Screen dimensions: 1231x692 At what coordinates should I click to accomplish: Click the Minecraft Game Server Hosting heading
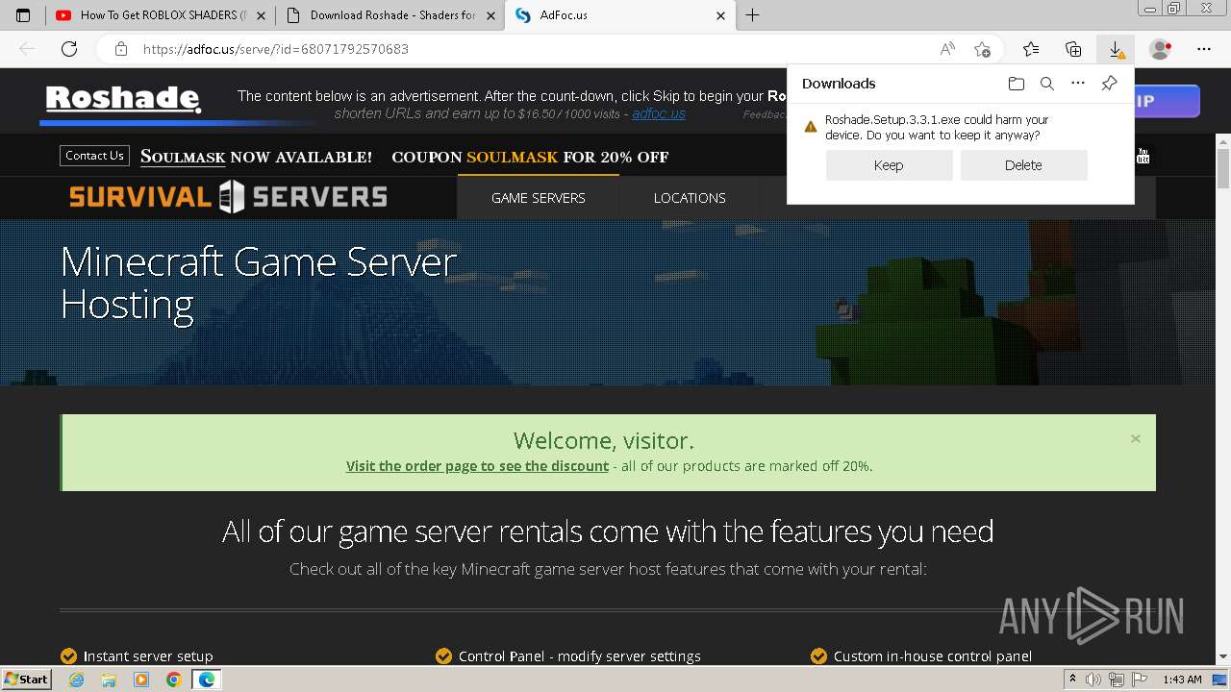(258, 283)
